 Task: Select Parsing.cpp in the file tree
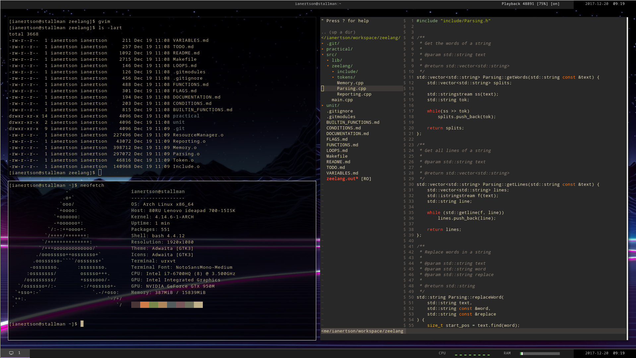[351, 89]
